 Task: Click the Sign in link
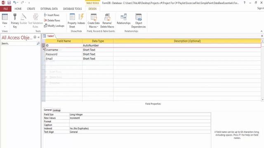[x=260, y=8]
